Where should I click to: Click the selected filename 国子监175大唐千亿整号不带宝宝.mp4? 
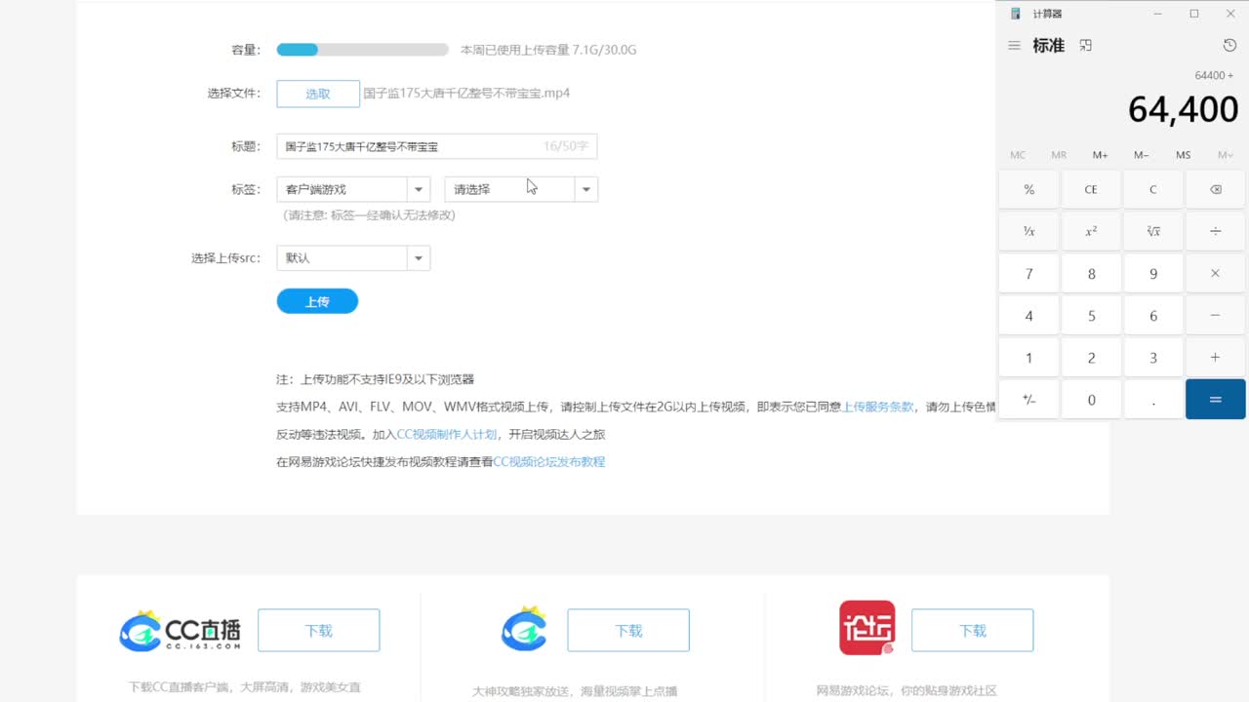[x=466, y=94]
